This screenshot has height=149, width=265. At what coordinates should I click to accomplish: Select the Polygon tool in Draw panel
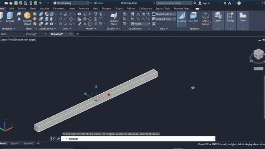tap(60, 24)
